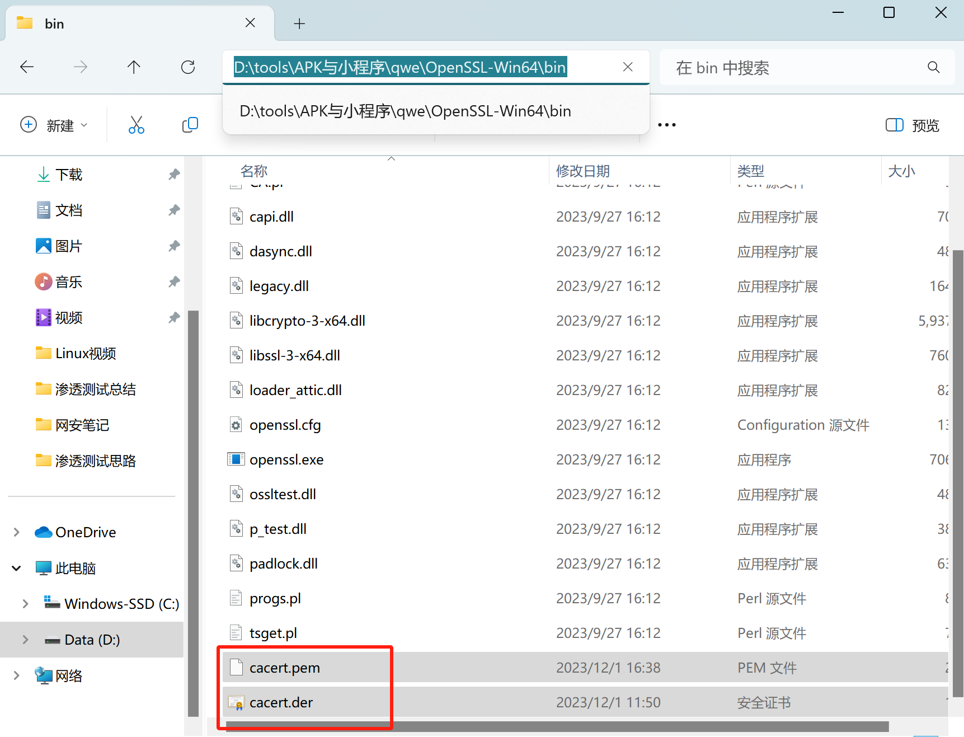Go to parent folder with up arrow
This screenshot has height=737, width=964.
[134, 67]
